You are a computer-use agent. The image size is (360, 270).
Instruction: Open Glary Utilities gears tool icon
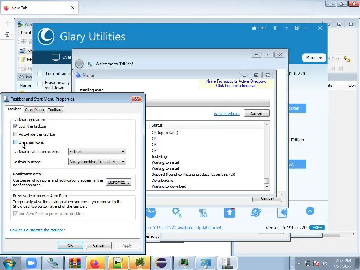point(177,212)
